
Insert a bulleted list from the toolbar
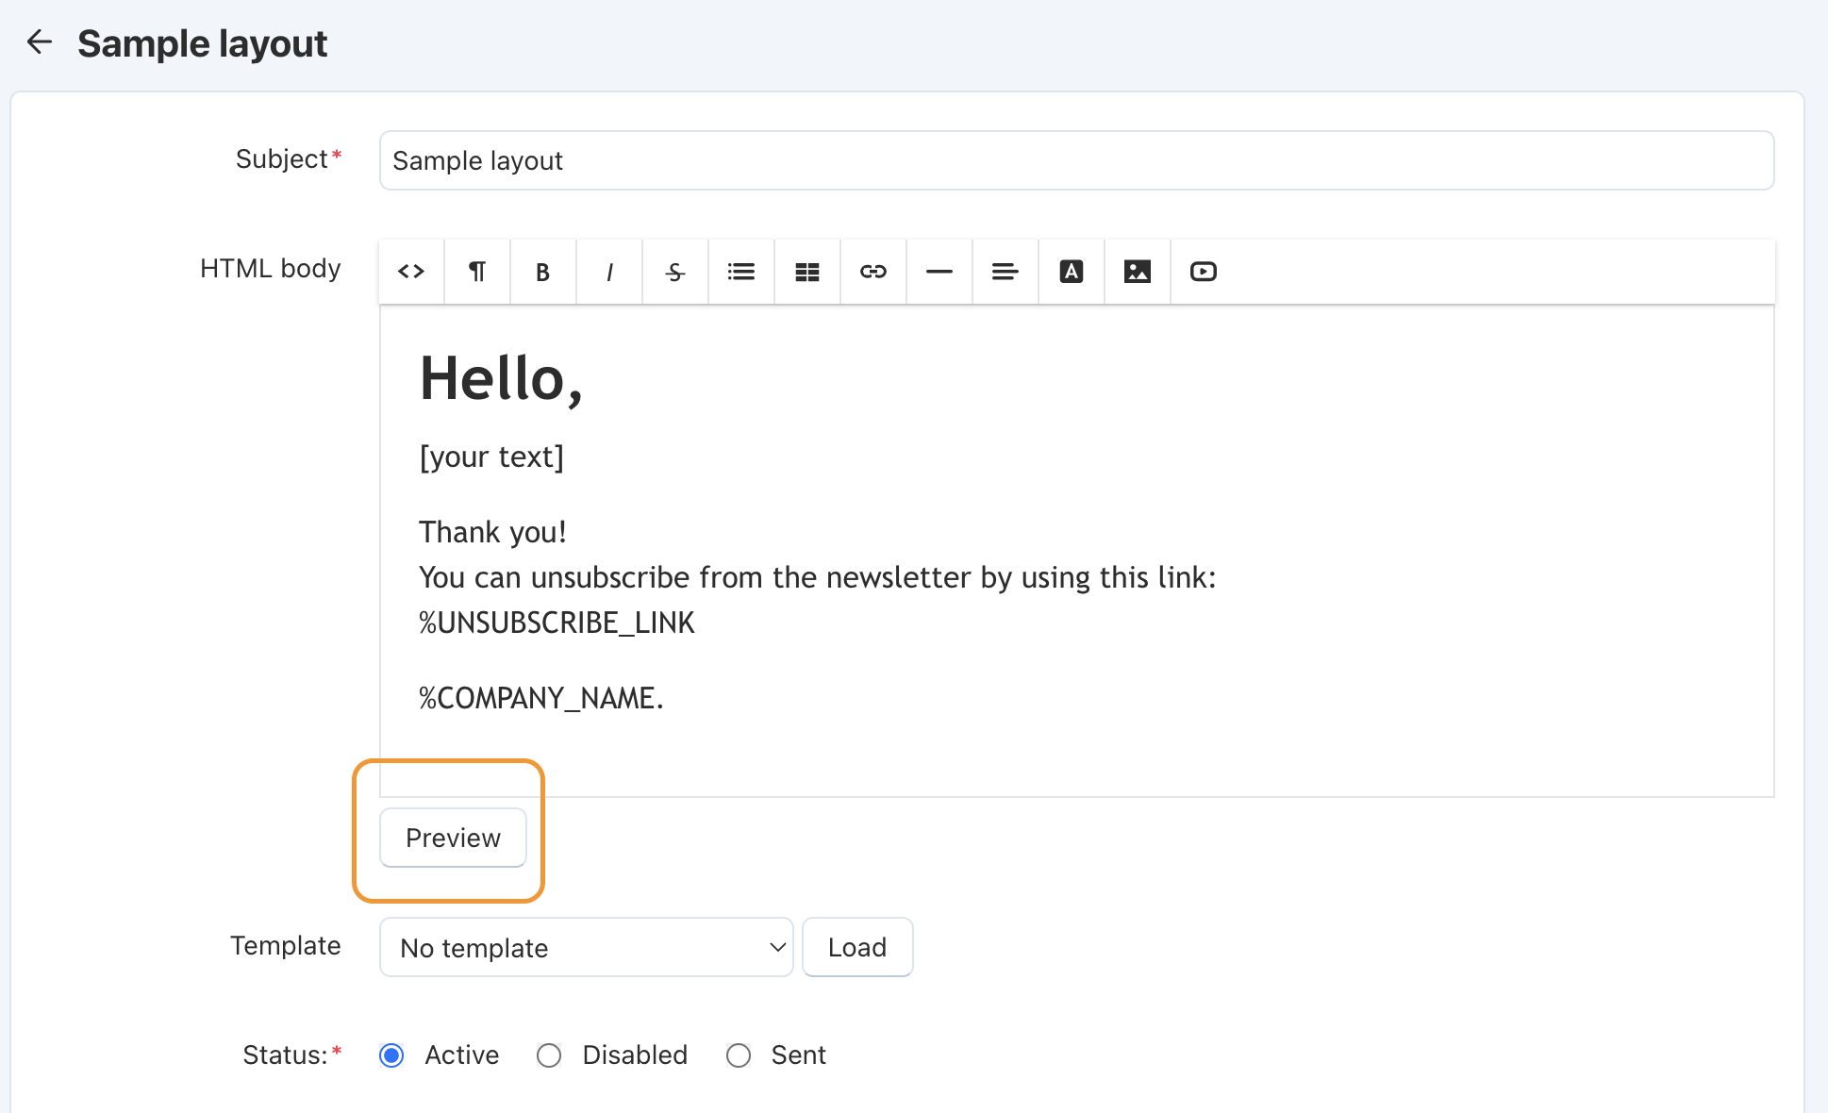[x=741, y=272]
